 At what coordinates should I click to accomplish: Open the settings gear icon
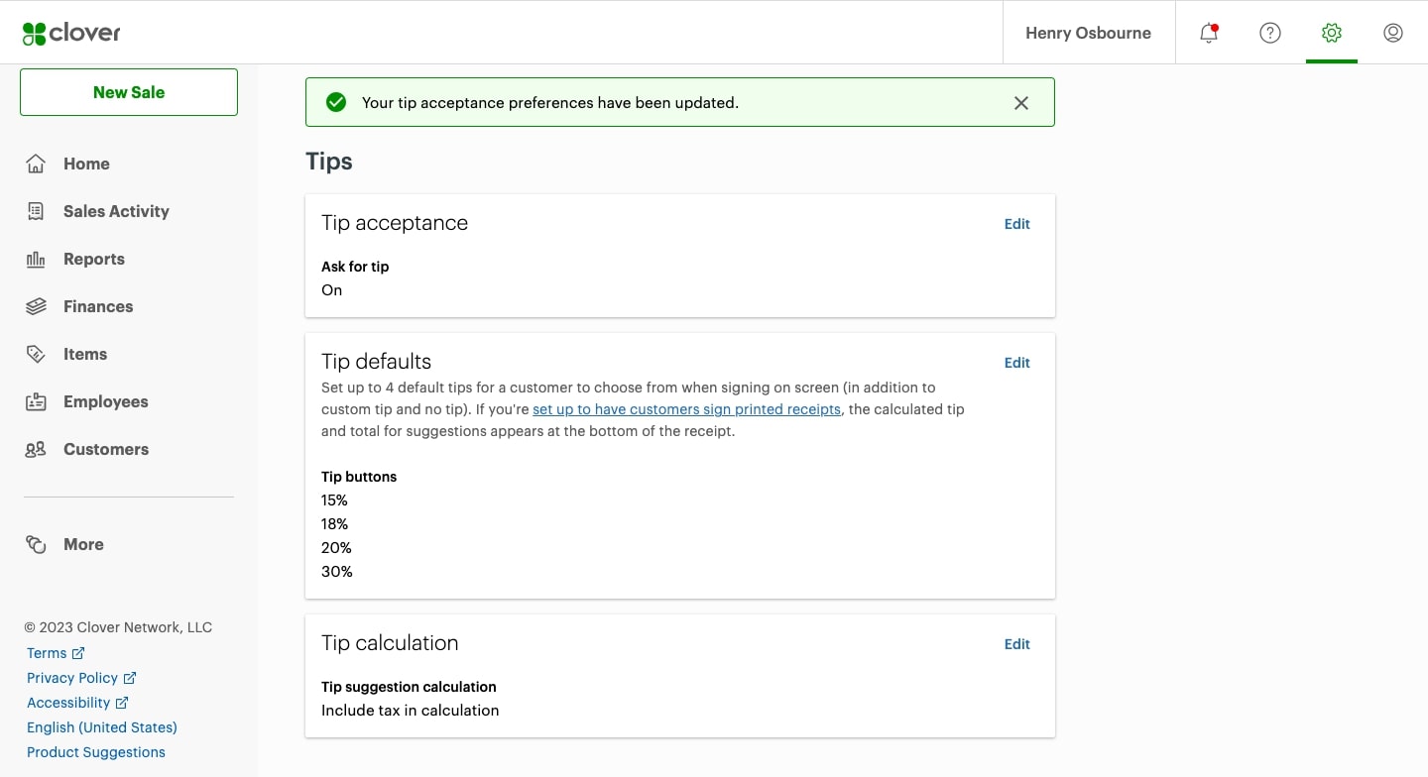pyautogui.click(x=1332, y=33)
